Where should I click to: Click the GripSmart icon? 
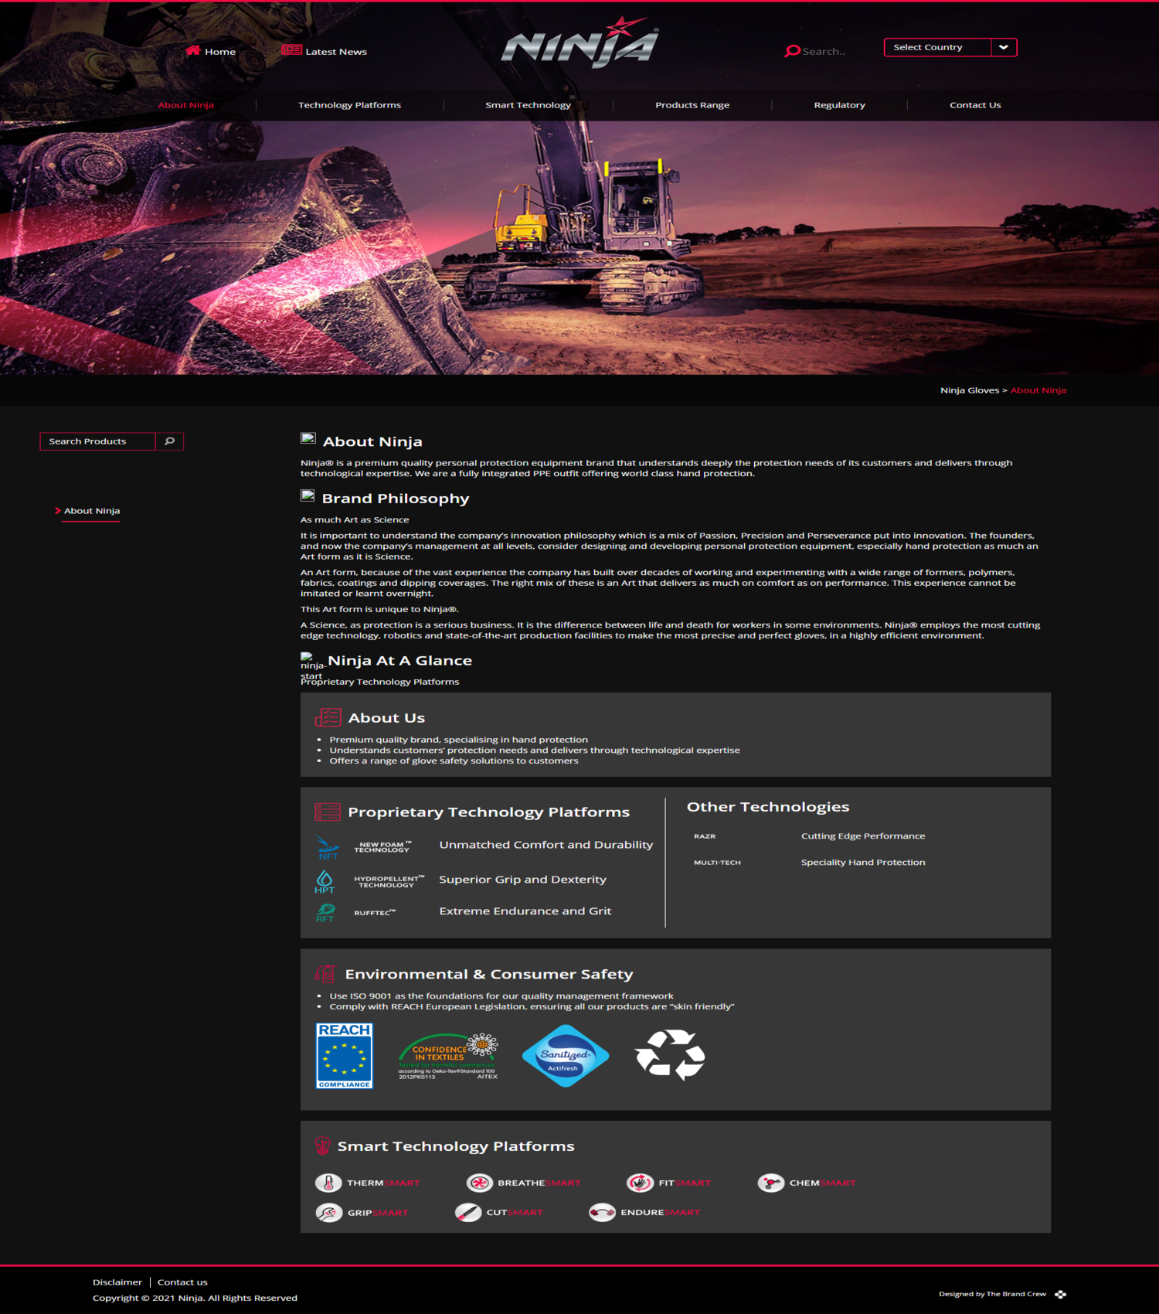tap(329, 1212)
